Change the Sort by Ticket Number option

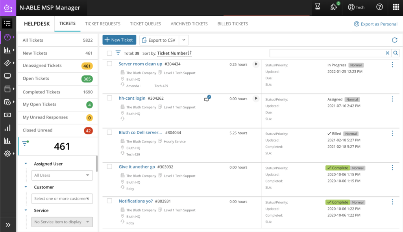[174, 53]
